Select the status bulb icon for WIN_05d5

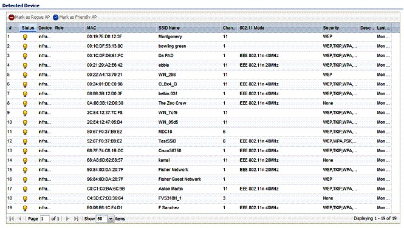pyautogui.click(x=25, y=122)
